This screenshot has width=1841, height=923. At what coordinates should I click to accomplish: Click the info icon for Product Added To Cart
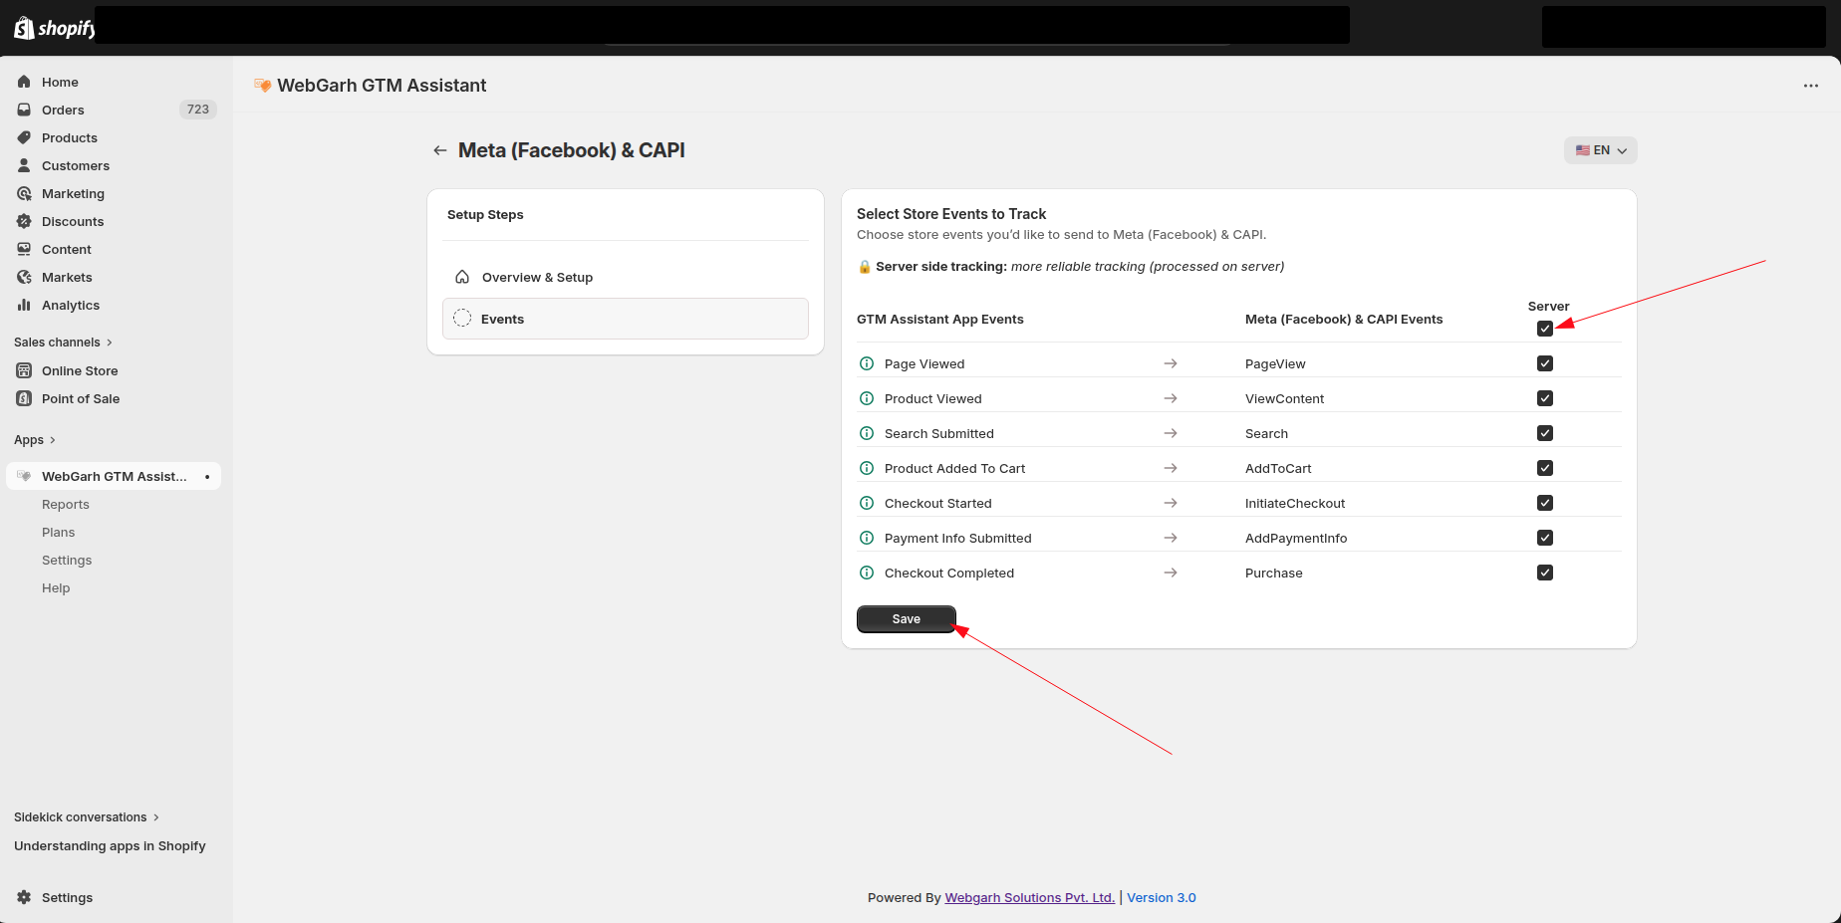click(867, 468)
